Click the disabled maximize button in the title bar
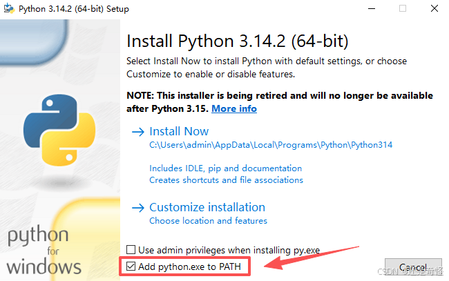 click(403, 8)
